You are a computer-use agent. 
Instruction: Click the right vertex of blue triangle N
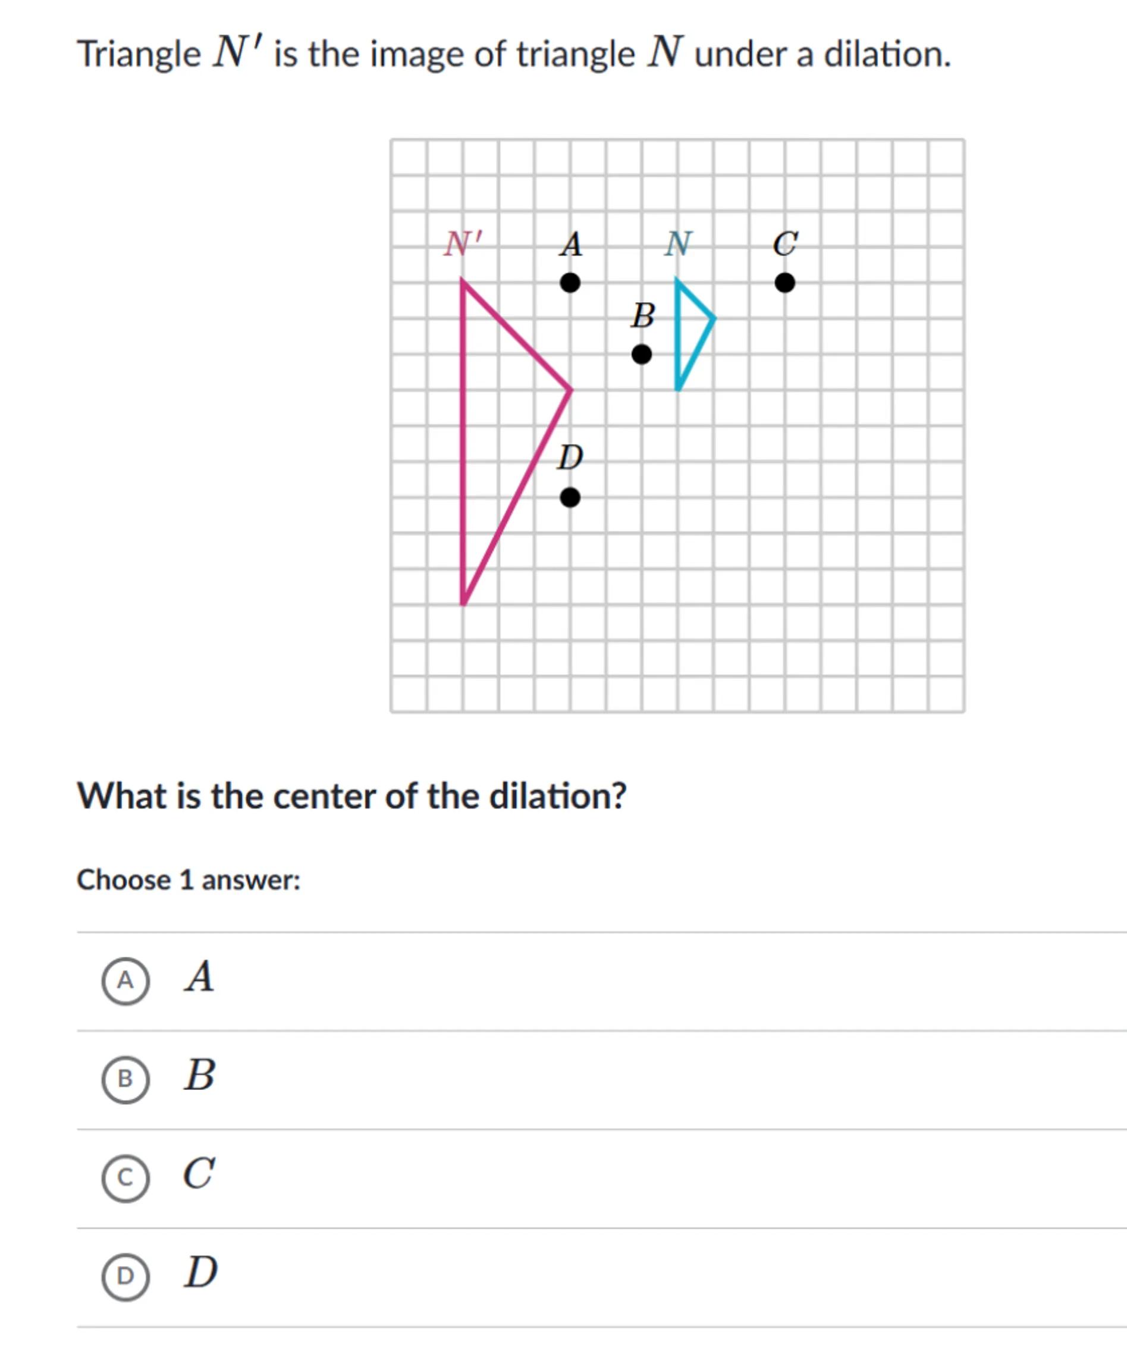[714, 319]
